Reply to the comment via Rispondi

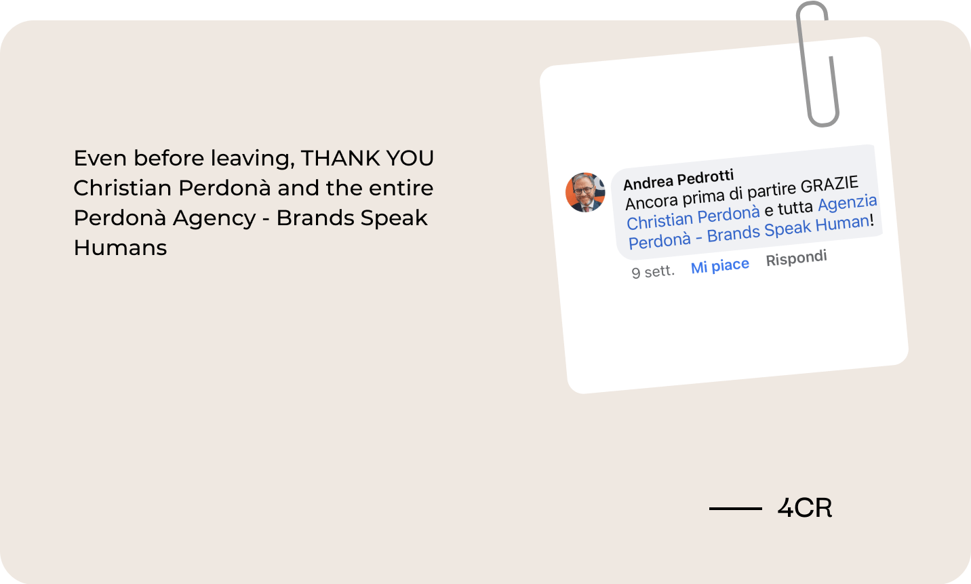796,259
